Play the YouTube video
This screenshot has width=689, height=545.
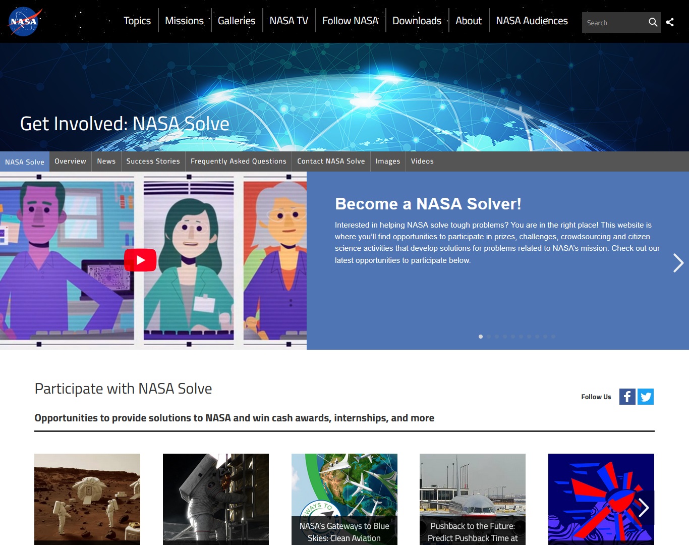[x=140, y=260]
